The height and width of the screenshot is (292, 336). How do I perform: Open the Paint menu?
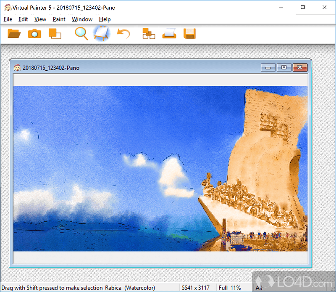click(59, 19)
